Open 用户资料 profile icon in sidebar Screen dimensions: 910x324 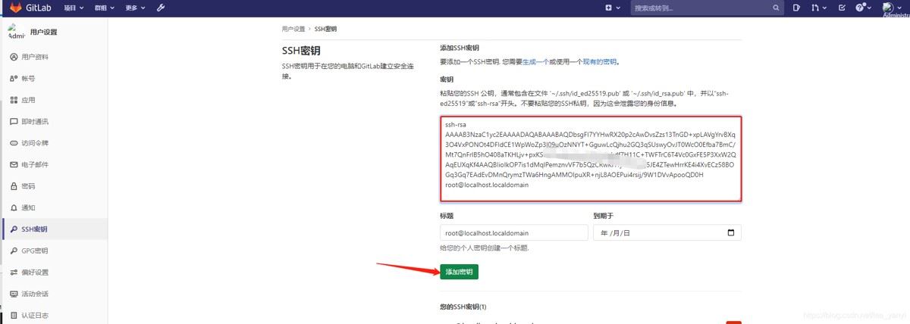[x=14, y=57]
